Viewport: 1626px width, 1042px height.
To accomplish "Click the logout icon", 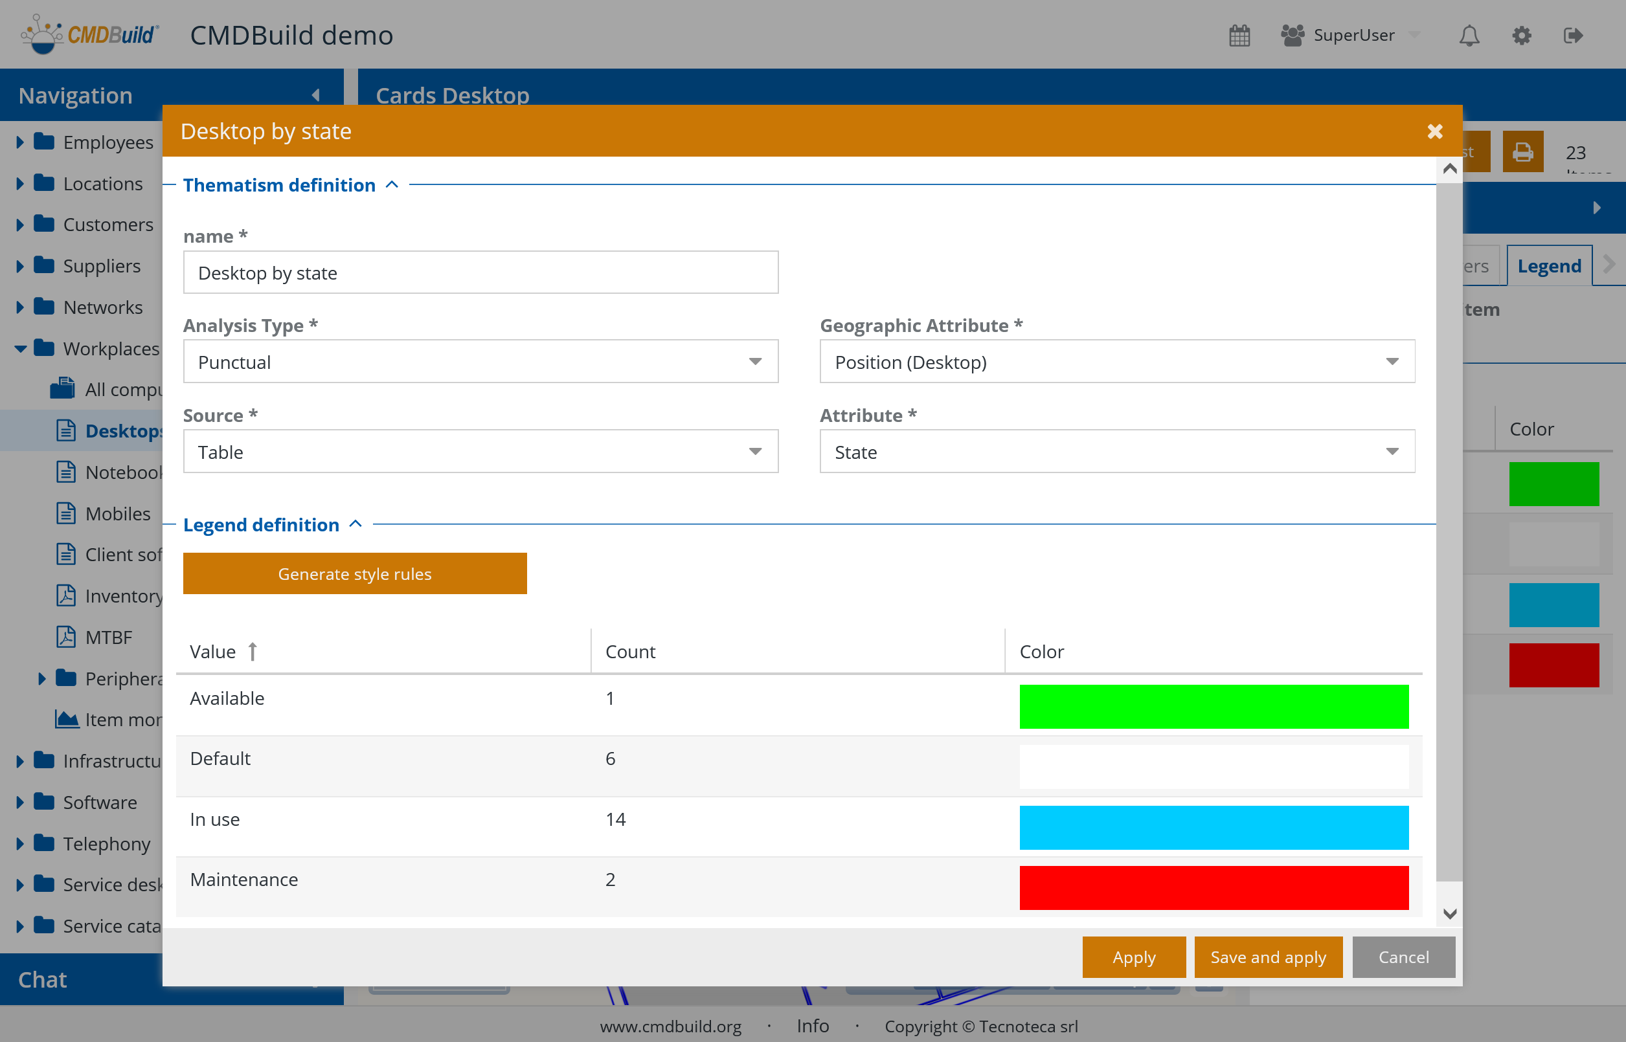I will coord(1573,35).
